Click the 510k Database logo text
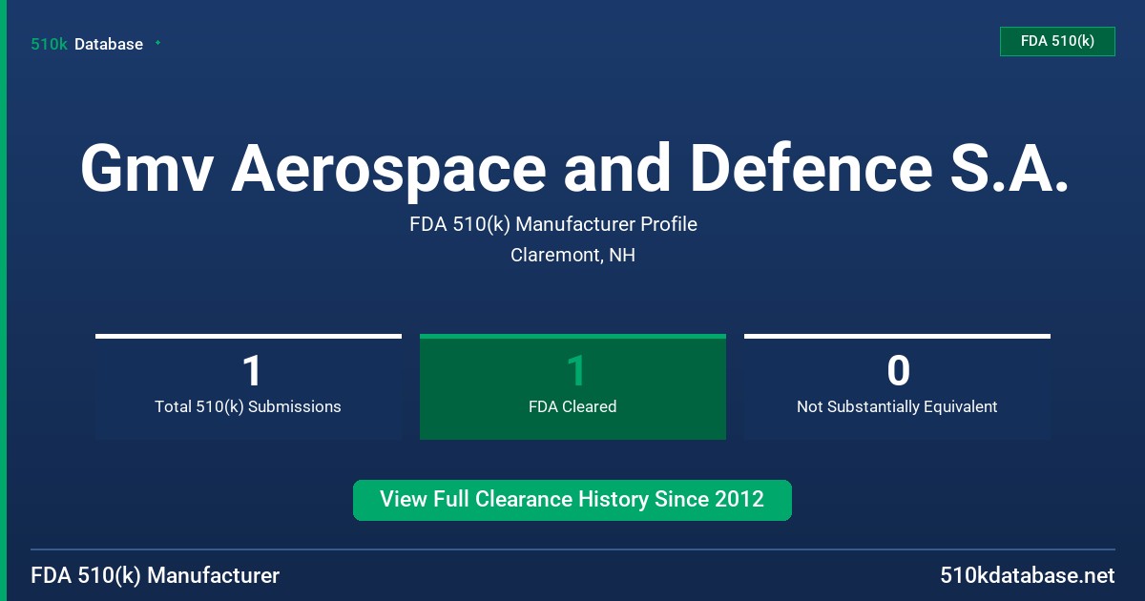1145x601 pixels. (x=87, y=44)
